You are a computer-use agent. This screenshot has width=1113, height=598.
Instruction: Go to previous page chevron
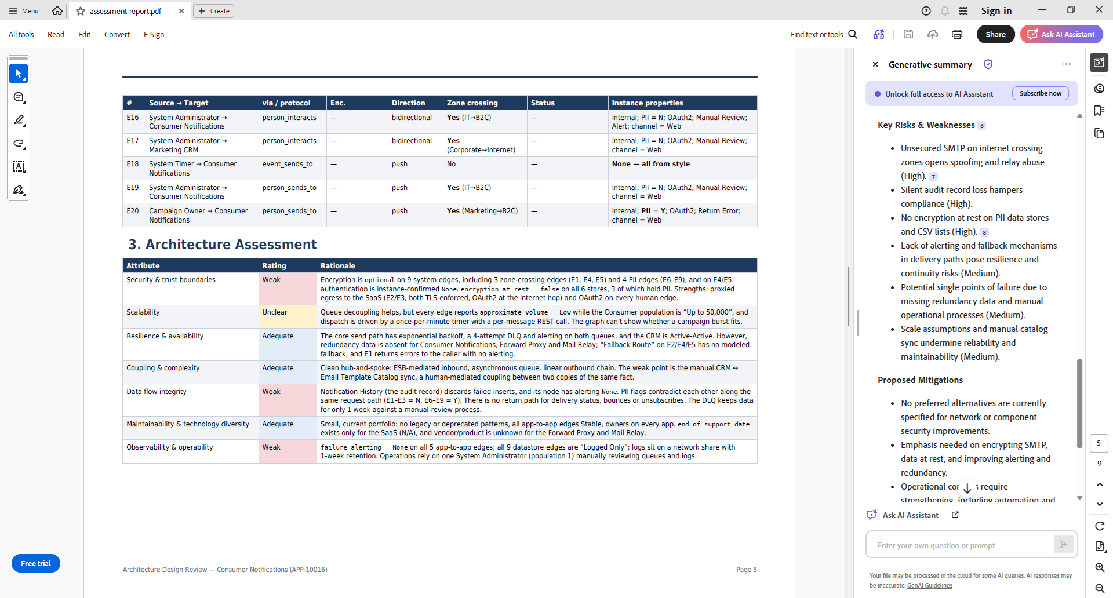tap(1099, 484)
